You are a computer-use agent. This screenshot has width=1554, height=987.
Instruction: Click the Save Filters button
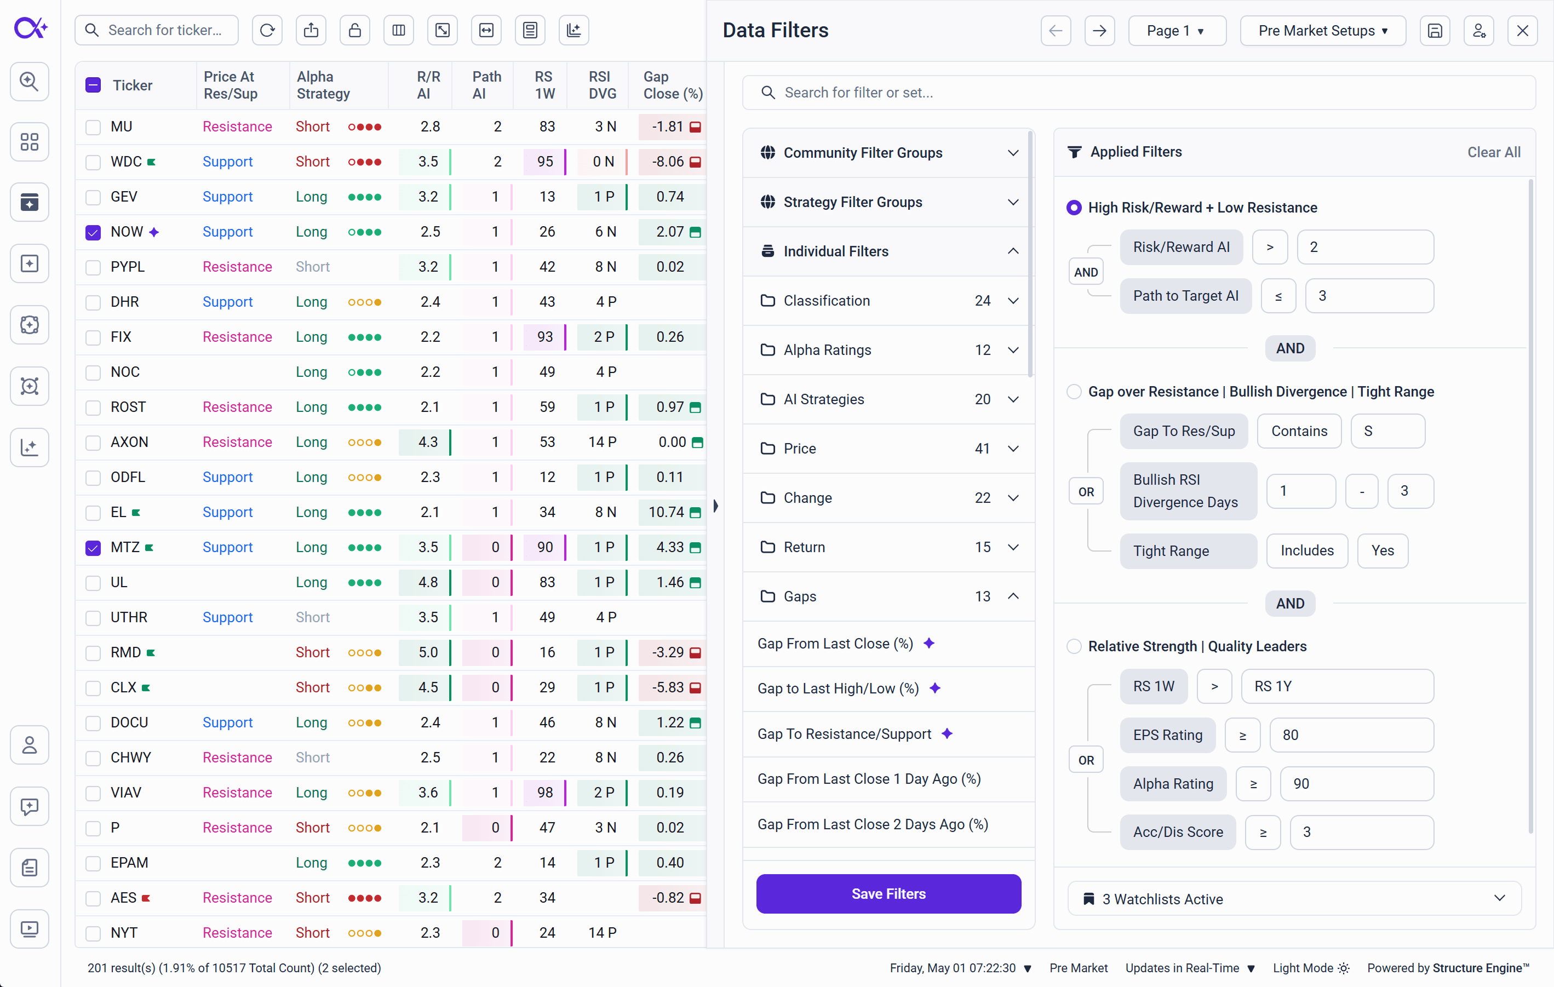pyautogui.click(x=888, y=893)
